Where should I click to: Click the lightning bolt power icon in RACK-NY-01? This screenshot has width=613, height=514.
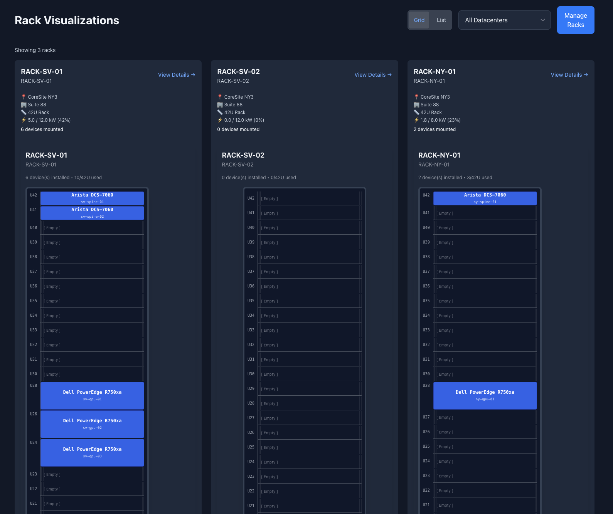pyautogui.click(x=416, y=120)
